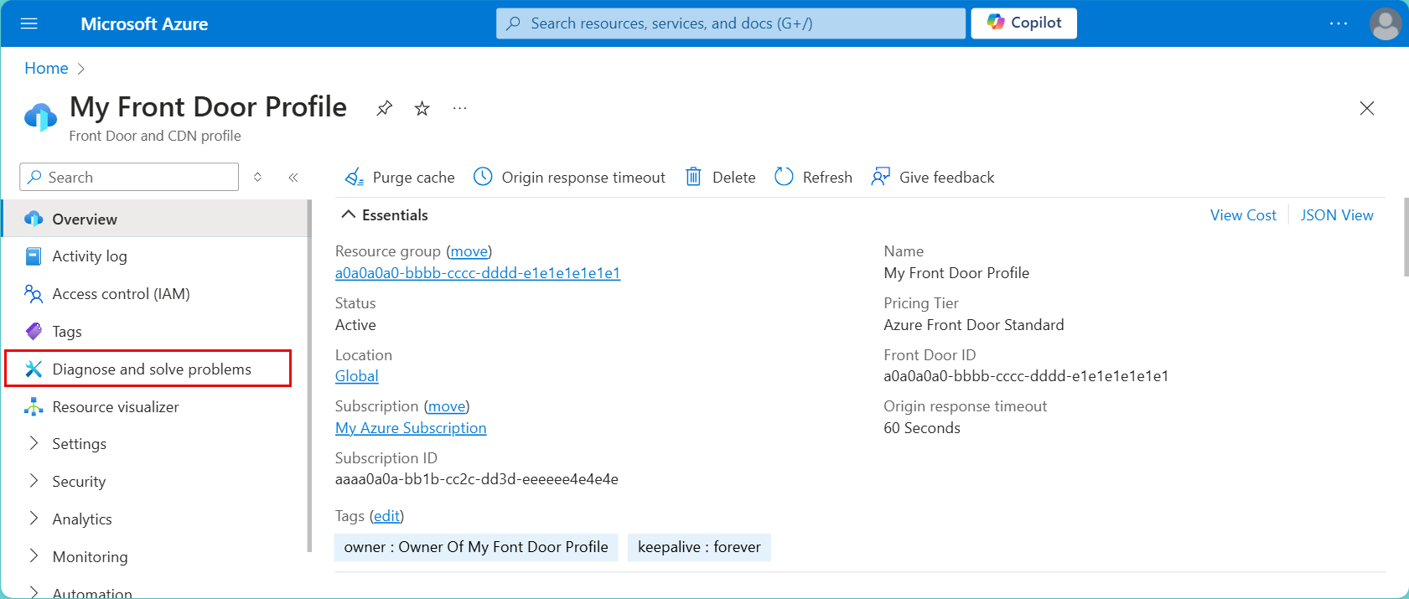Click the Purge cache broom icon
Viewport: 1409px width, 599px height.
[354, 177]
